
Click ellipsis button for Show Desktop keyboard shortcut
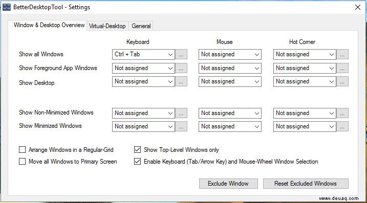point(181,82)
